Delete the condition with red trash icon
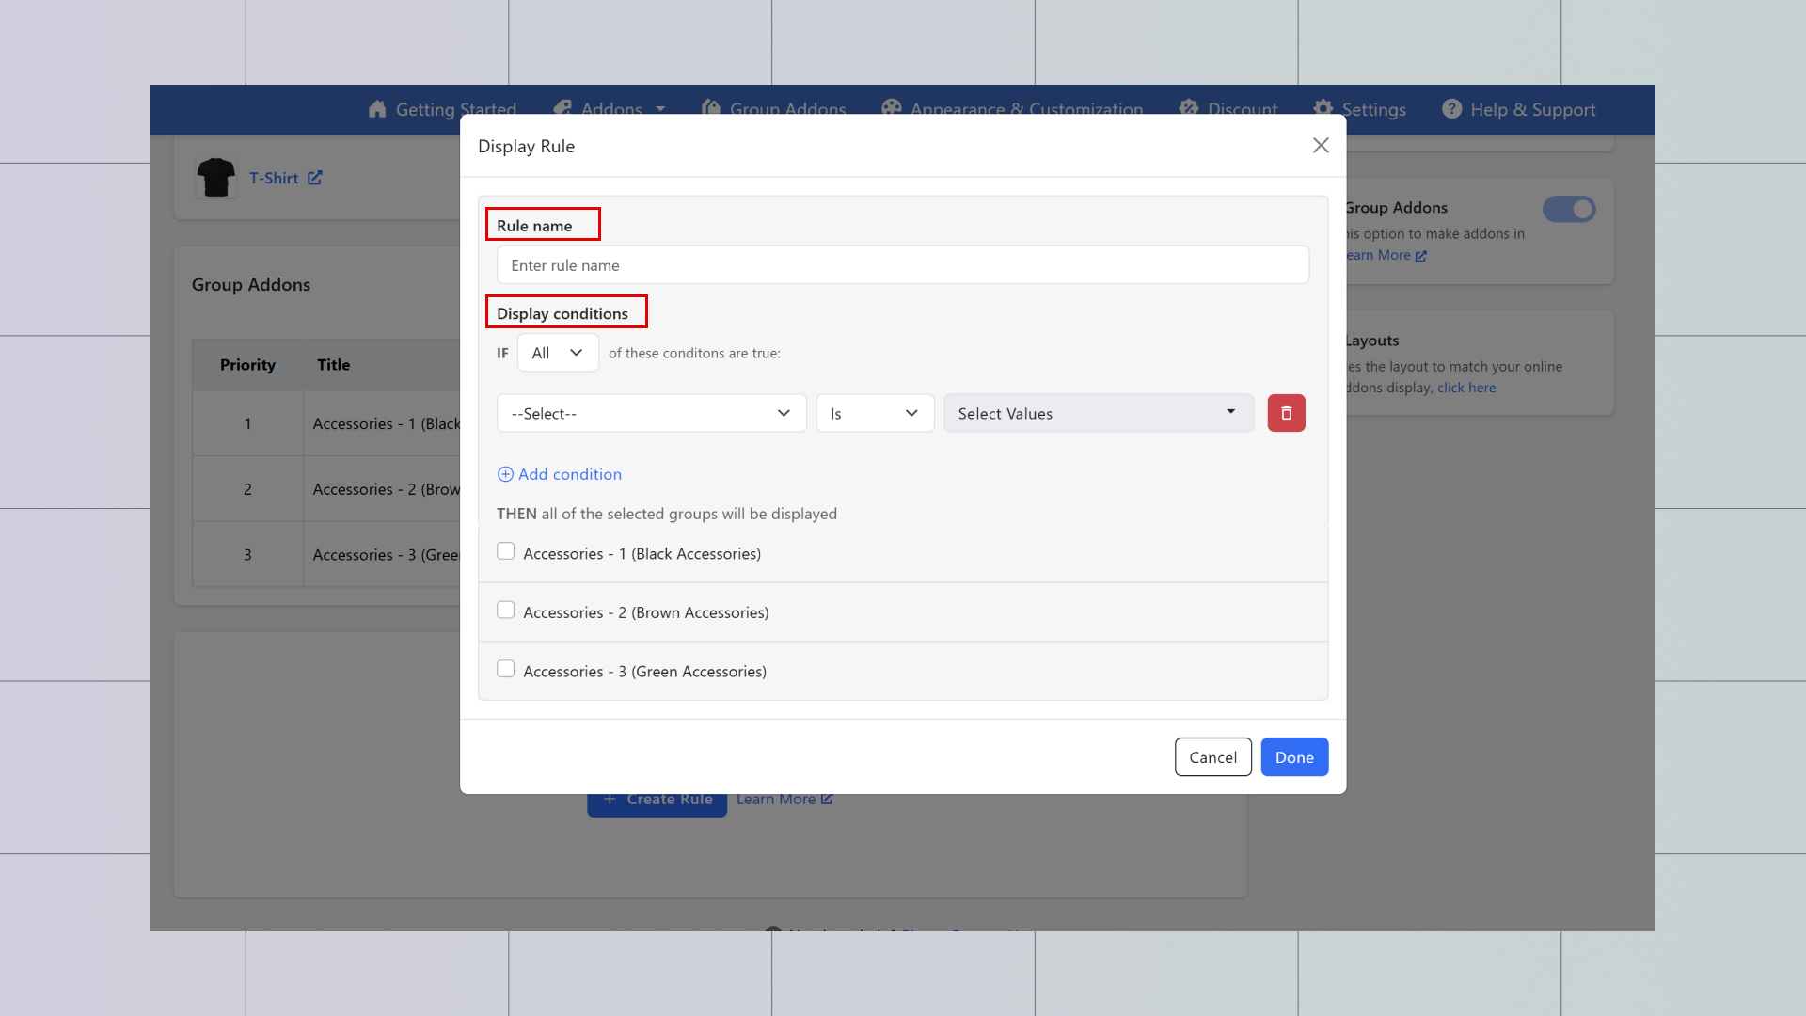The image size is (1806, 1016). coord(1286,413)
